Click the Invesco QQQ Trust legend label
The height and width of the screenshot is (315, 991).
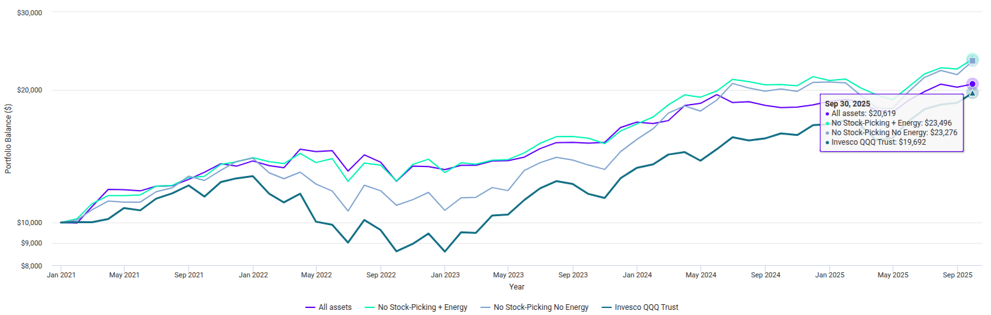point(647,307)
